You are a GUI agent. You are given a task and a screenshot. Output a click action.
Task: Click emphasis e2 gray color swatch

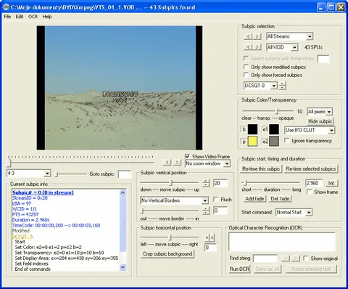[274, 142]
